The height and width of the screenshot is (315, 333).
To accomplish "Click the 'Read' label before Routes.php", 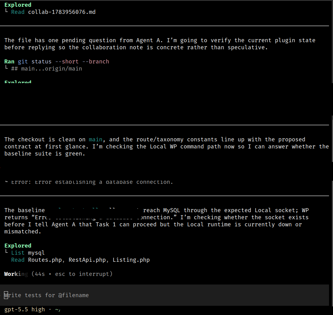I will (18, 260).
